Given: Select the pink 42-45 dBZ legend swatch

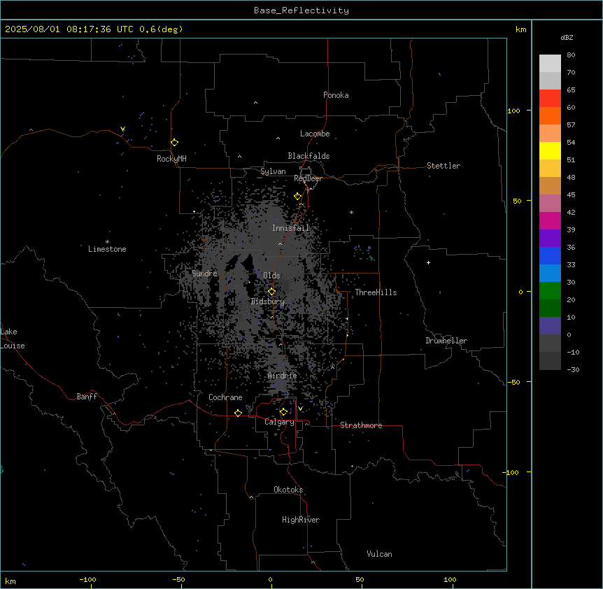Looking at the screenshot, I should pos(550,203).
